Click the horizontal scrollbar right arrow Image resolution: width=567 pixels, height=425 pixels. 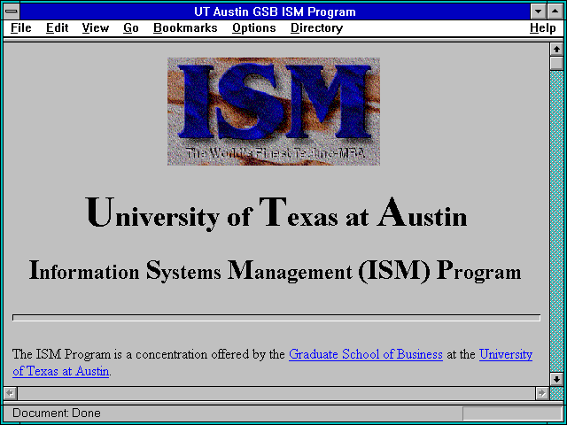541,393
